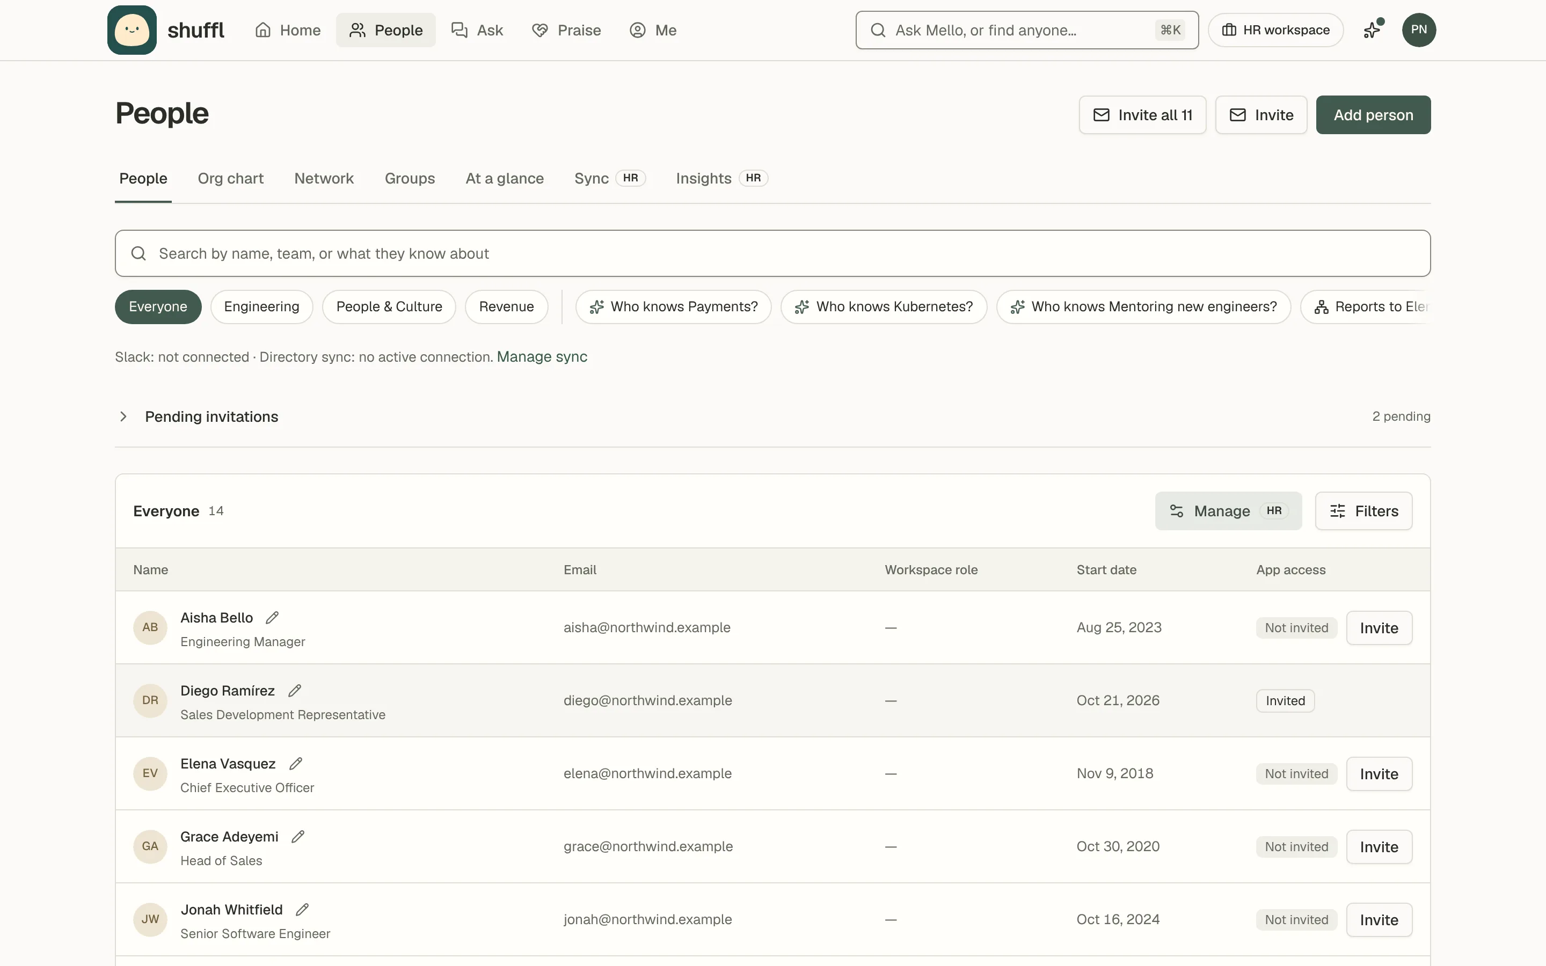Open Praise in the top navigation
Viewport: 1546px width, 966px height.
(566, 30)
